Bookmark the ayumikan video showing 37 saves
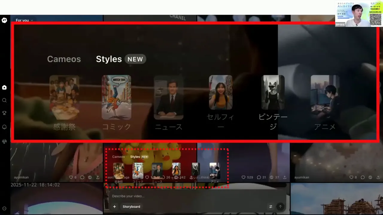The width and height of the screenshot is (383, 215). click(271, 177)
